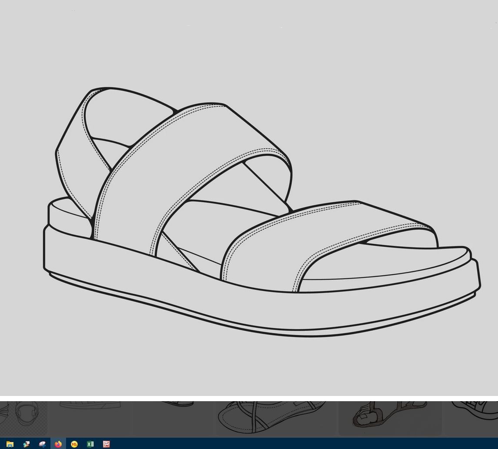Select the strappy sandal thumbnail with crossed straps
Screen dimensions: 498x449
276,417
